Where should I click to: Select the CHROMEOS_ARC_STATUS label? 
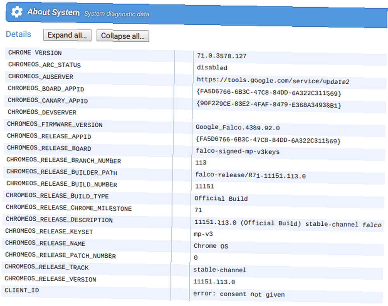(44, 64)
